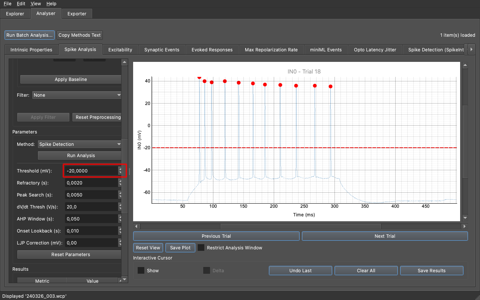Go to Previous Trial
480x300 pixels.
(x=216, y=236)
